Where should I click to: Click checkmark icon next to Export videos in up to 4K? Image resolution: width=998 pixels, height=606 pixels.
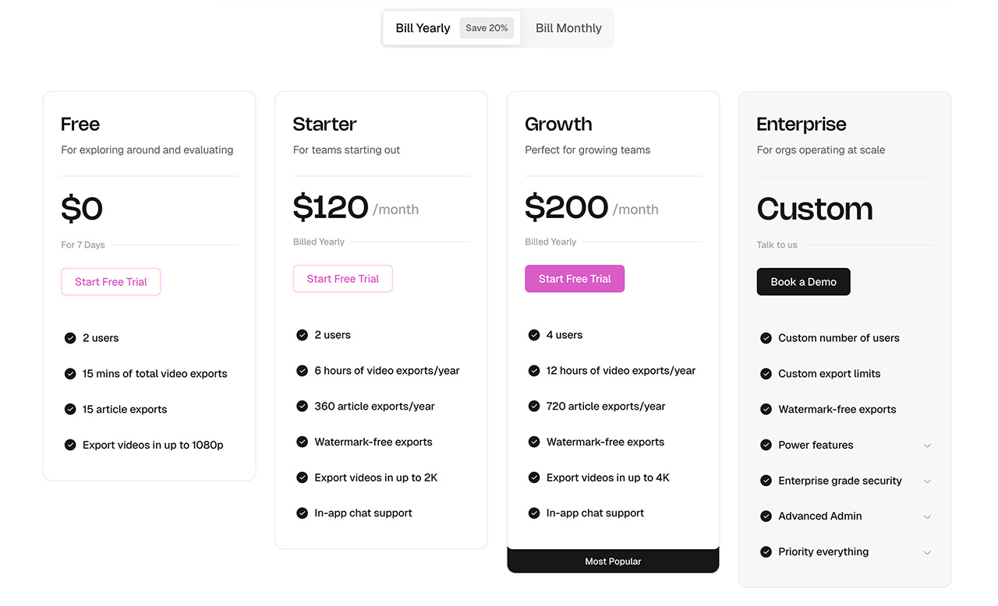(534, 477)
